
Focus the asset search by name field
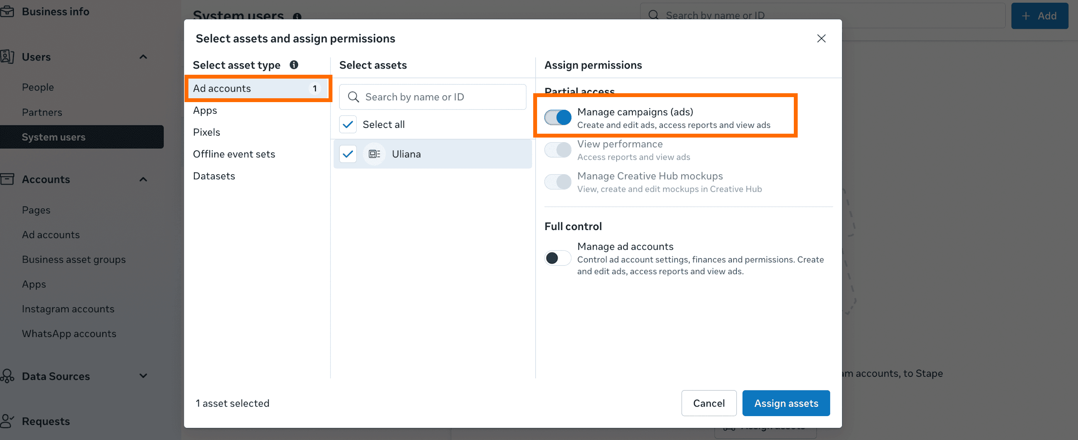439,97
